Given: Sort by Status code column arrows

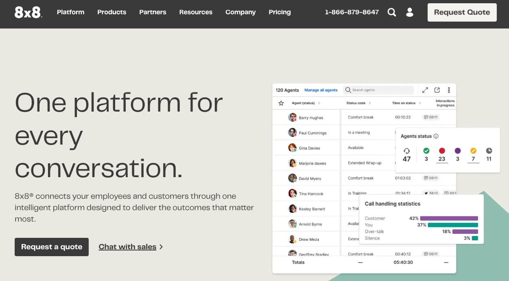Looking at the screenshot, I should [x=369, y=103].
